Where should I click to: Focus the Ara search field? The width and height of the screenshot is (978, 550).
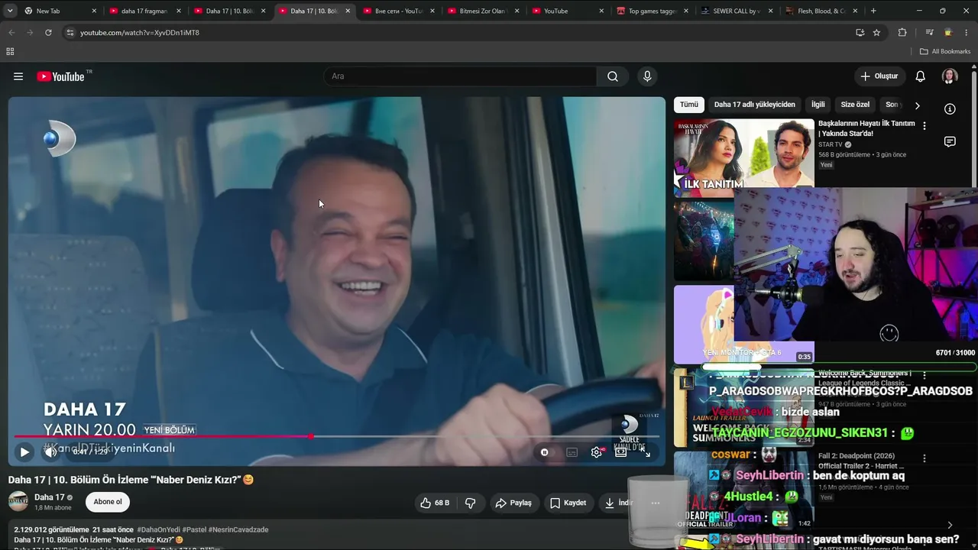pyautogui.click(x=460, y=76)
